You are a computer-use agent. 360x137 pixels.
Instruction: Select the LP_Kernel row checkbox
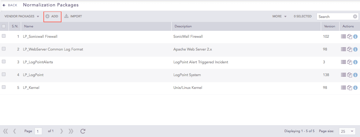pos(4,87)
